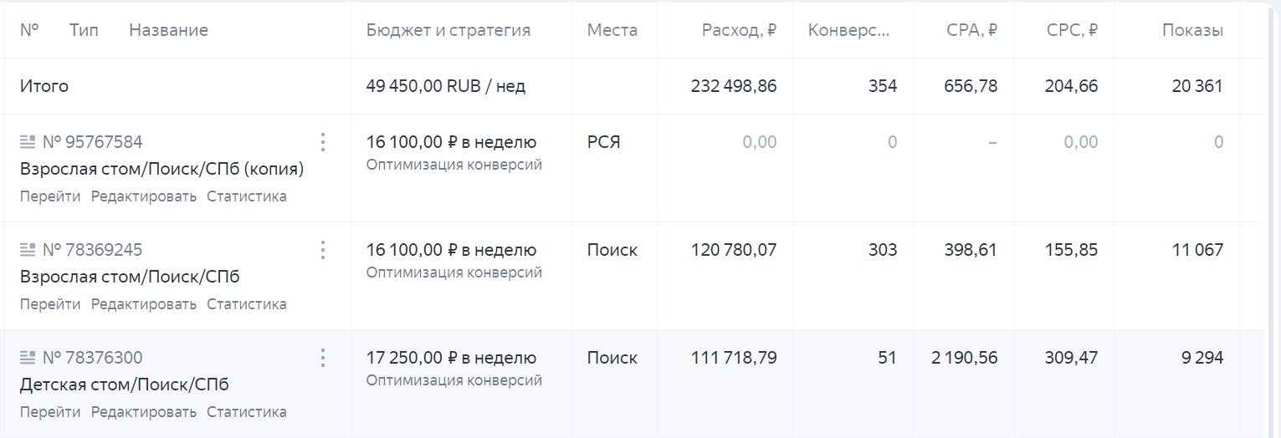Click campaign type icon next to № 78369245
The image size is (1281, 438).
28,250
